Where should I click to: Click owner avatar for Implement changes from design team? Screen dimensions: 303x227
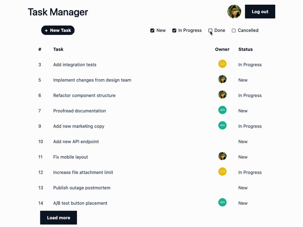(x=222, y=79)
